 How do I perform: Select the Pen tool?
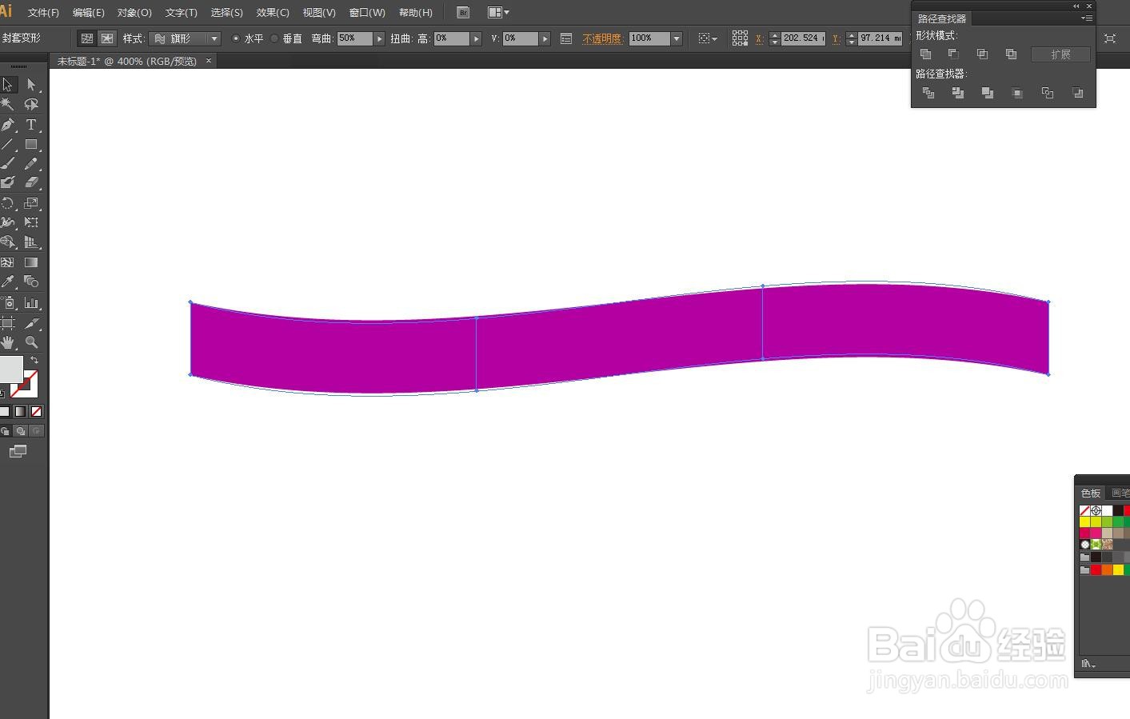(x=8, y=125)
